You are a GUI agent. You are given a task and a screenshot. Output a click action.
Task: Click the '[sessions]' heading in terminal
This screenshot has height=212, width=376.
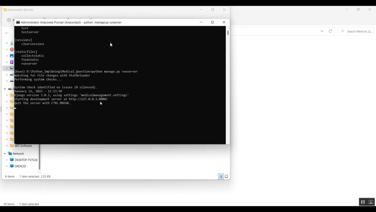pos(23,40)
